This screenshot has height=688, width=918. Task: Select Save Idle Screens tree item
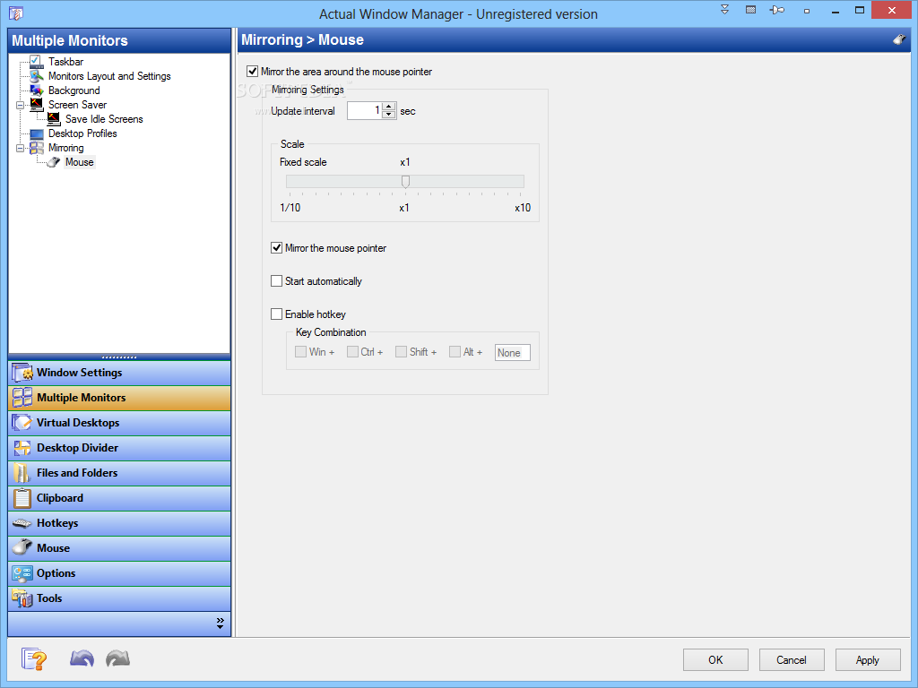coord(104,119)
